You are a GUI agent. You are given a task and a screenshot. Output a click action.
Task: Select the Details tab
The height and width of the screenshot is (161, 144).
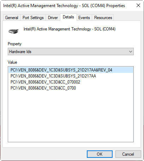pos(68,17)
